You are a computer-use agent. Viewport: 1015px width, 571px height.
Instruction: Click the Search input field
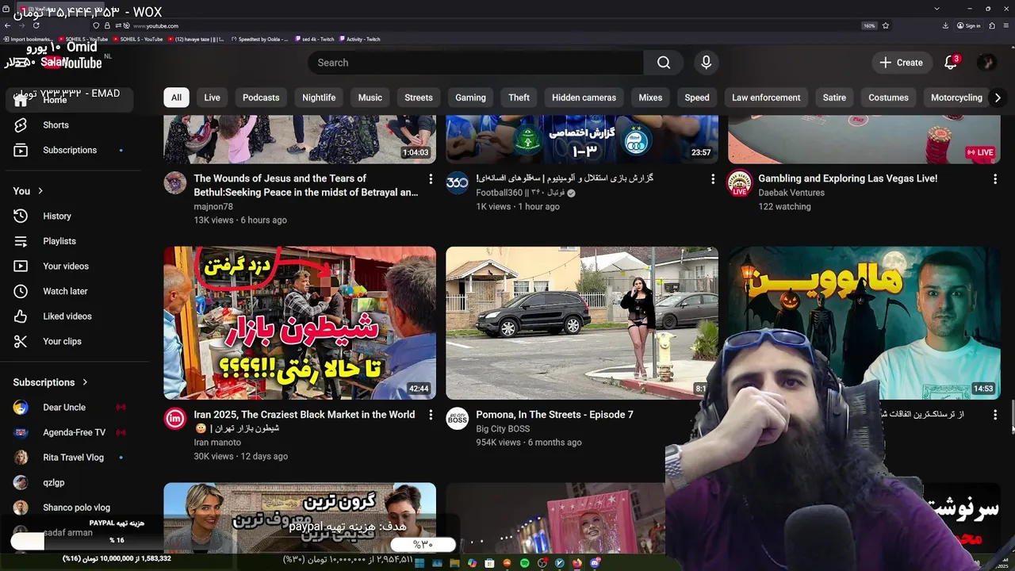476,63
